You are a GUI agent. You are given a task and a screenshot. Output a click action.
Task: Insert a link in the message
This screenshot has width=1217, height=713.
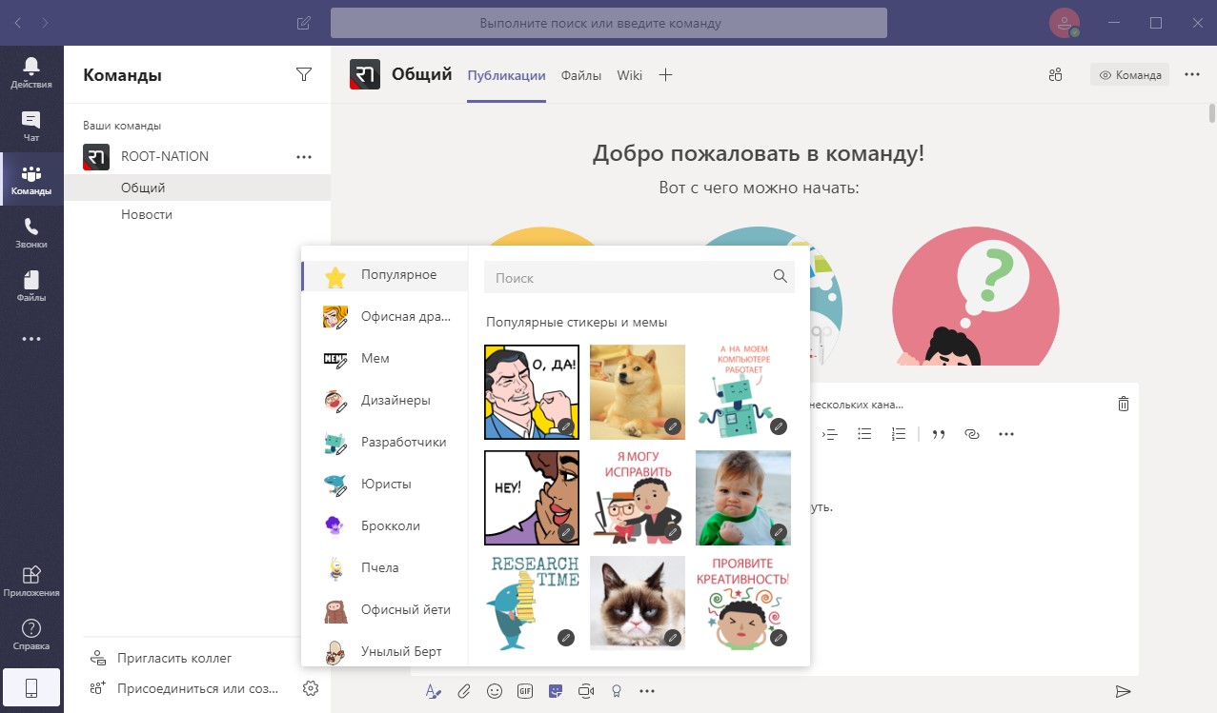click(972, 434)
